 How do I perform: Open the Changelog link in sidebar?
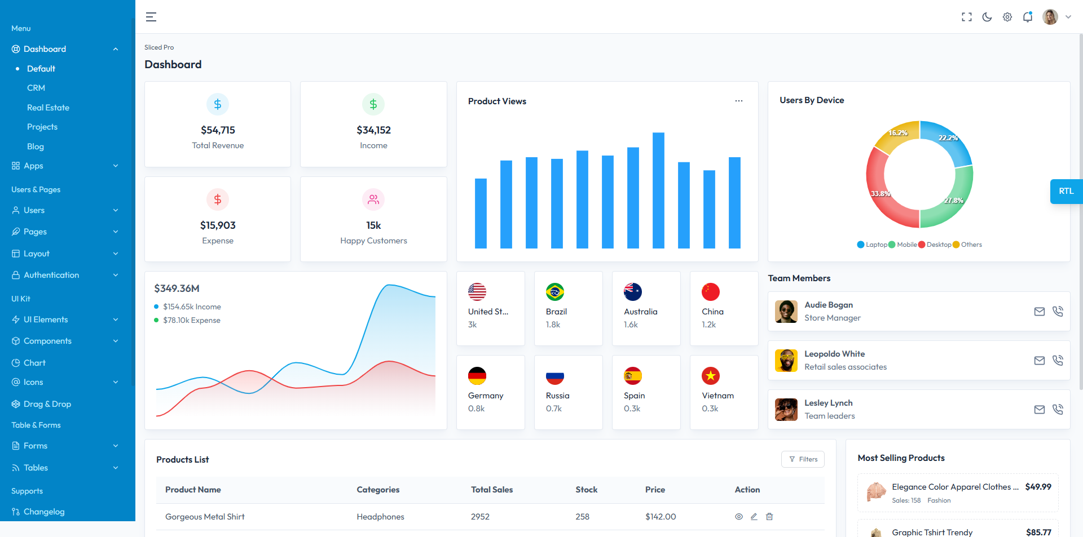pyautogui.click(x=44, y=512)
